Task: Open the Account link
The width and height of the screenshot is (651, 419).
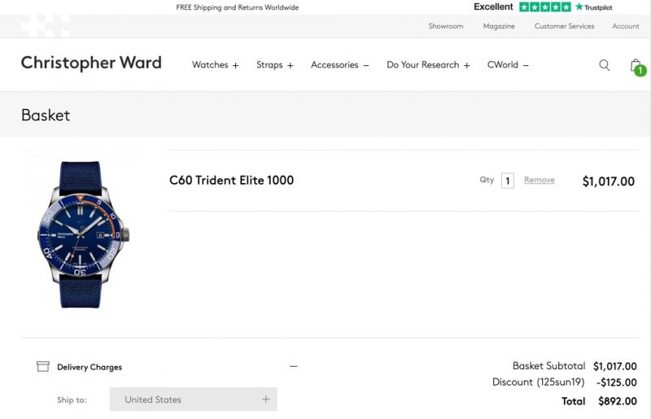Action: click(625, 26)
